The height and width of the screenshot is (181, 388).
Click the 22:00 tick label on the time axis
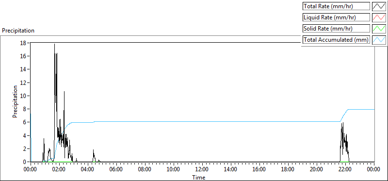click(x=345, y=170)
